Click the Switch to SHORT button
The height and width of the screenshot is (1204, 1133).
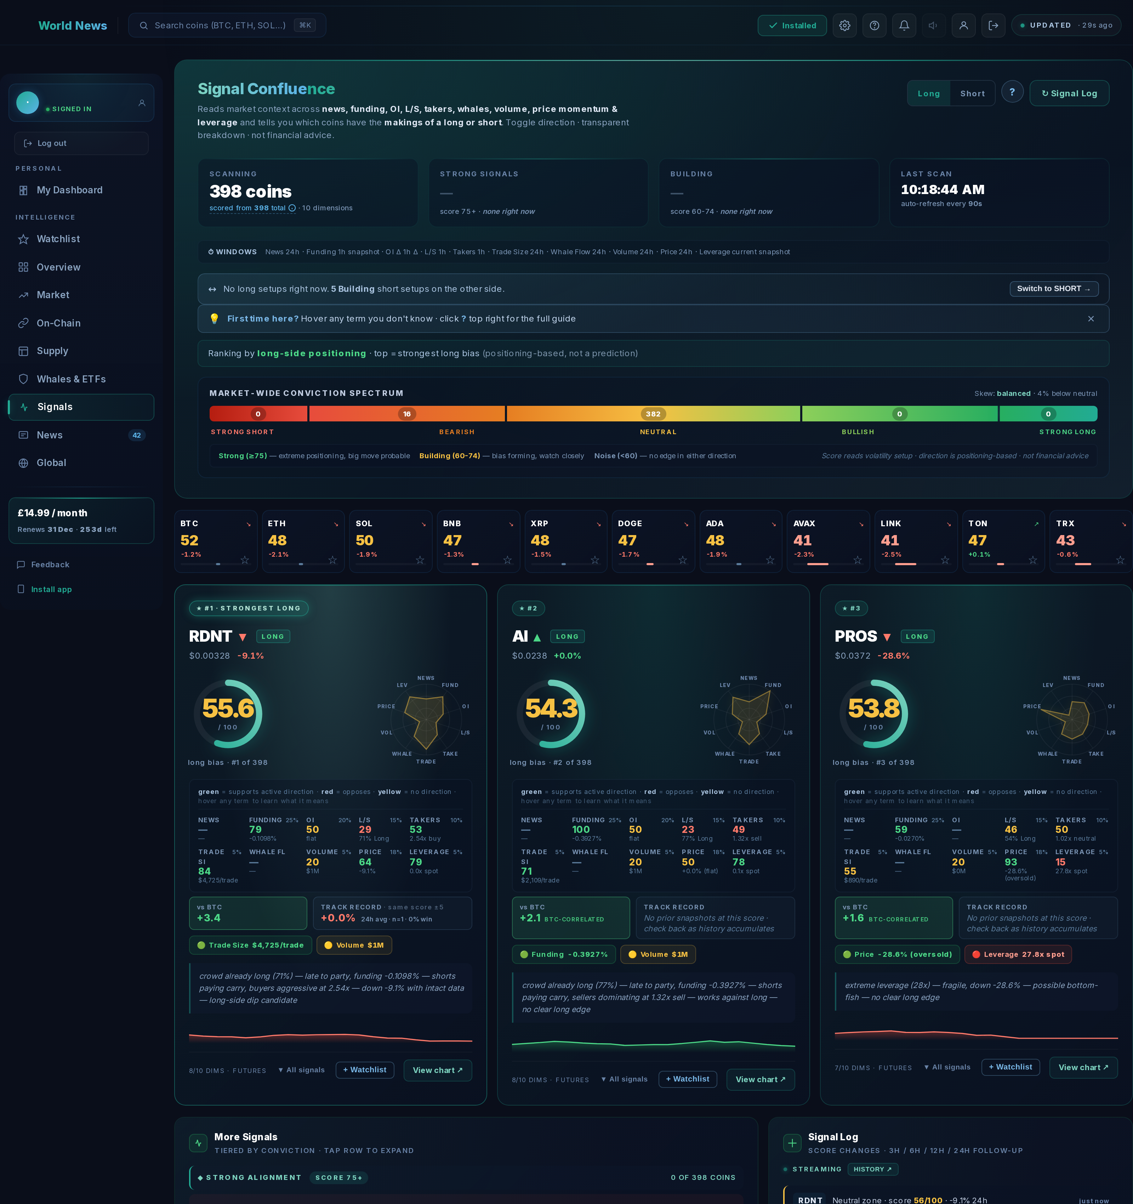click(1054, 289)
